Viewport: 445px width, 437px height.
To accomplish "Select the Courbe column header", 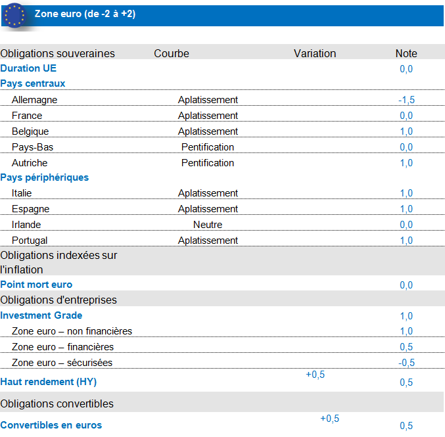I will [172, 54].
